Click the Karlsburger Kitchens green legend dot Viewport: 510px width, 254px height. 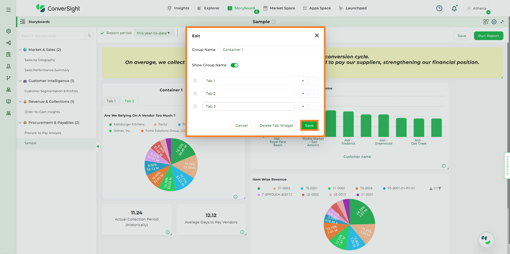point(110,124)
